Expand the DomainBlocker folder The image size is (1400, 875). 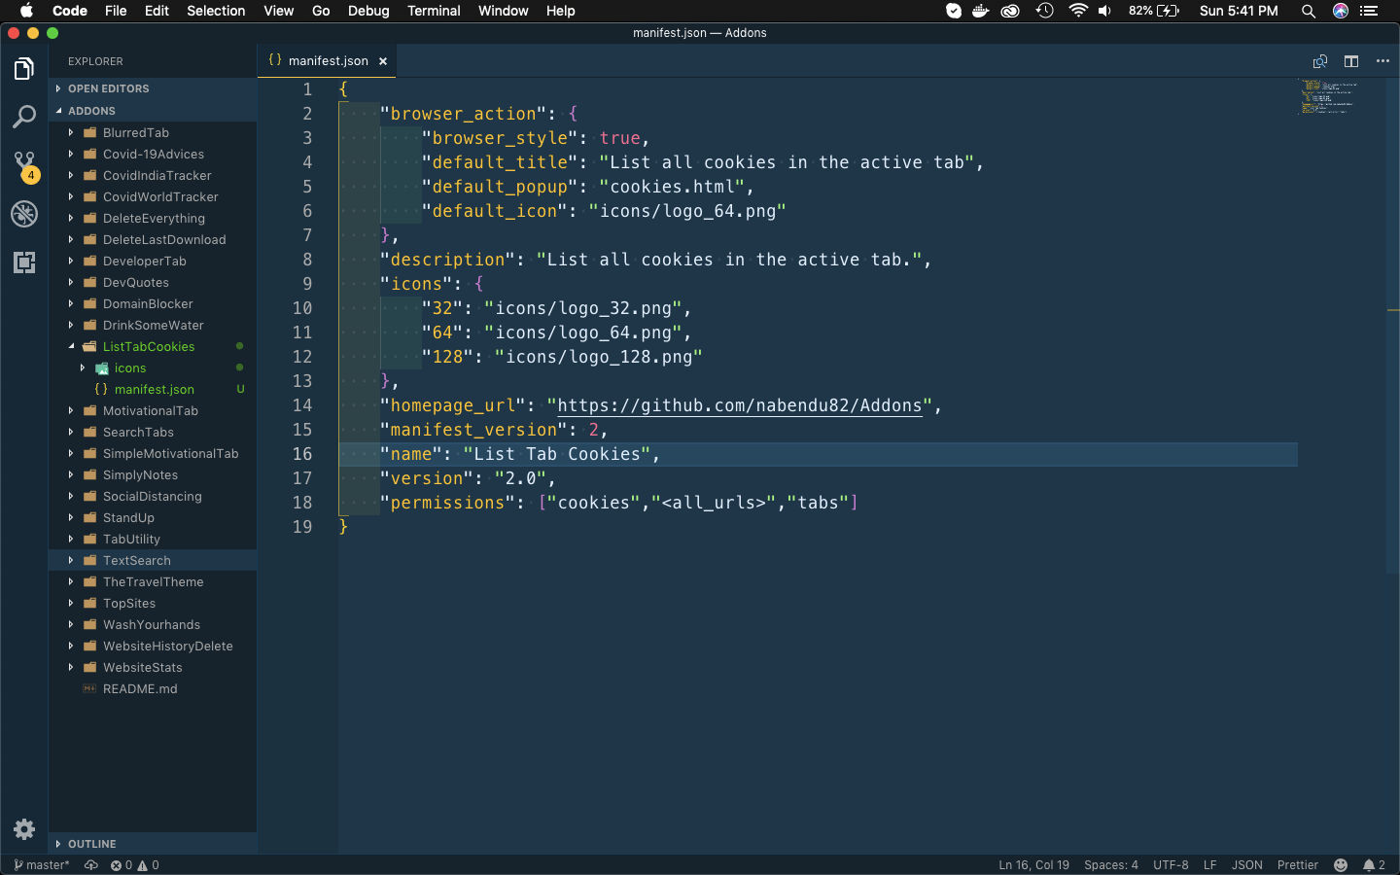click(x=153, y=303)
